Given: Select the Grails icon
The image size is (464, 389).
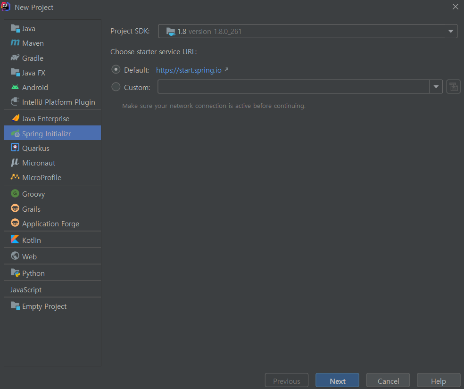Looking at the screenshot, I should click(x=15, y=208).
